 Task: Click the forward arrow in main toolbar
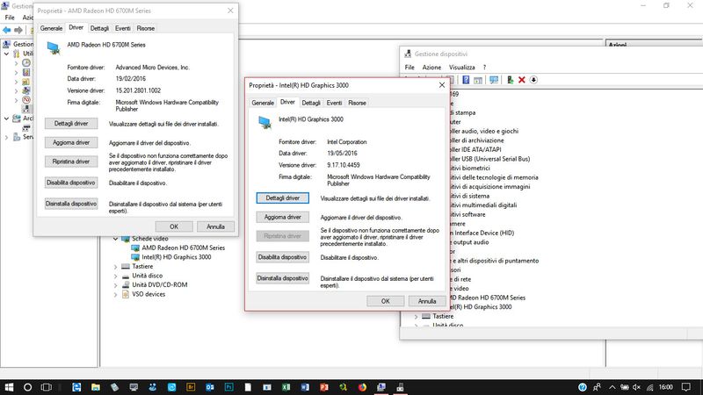[x=18, y=30]
